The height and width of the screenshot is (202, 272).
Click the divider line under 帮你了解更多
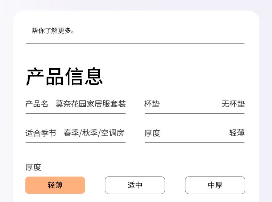click(135, 44)
